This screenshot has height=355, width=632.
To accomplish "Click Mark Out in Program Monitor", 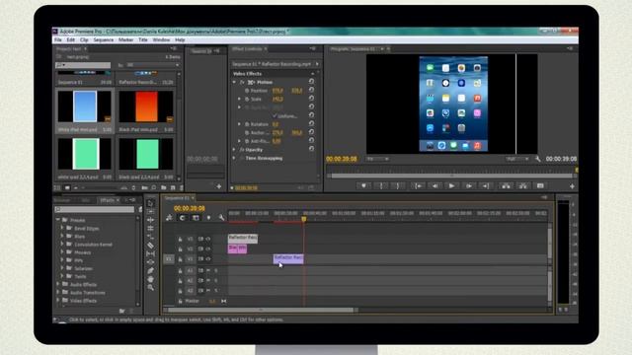I will 397,186.
